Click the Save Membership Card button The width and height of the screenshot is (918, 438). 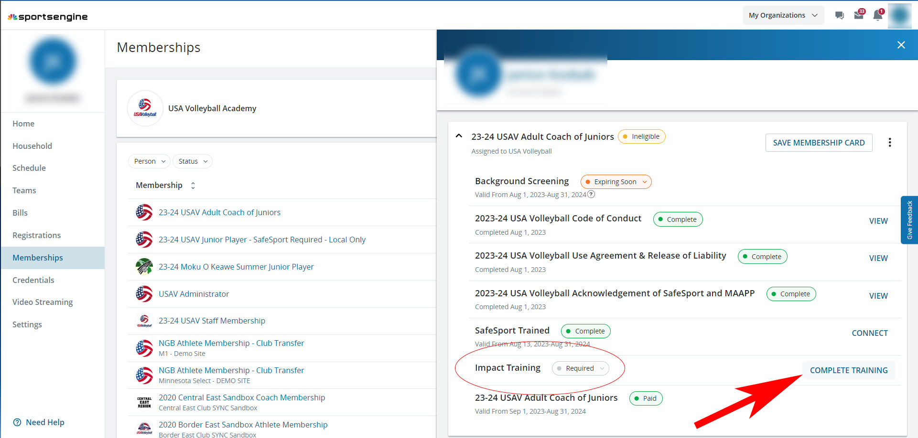pos(819,143)
